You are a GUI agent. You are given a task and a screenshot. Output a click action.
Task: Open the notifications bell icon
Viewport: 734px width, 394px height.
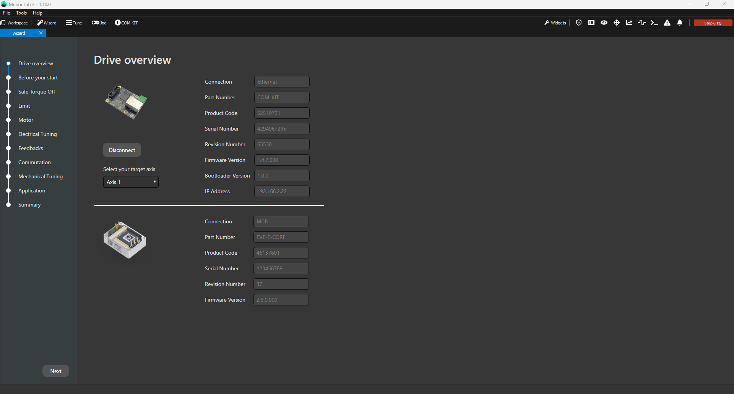(x=679, y=23)
